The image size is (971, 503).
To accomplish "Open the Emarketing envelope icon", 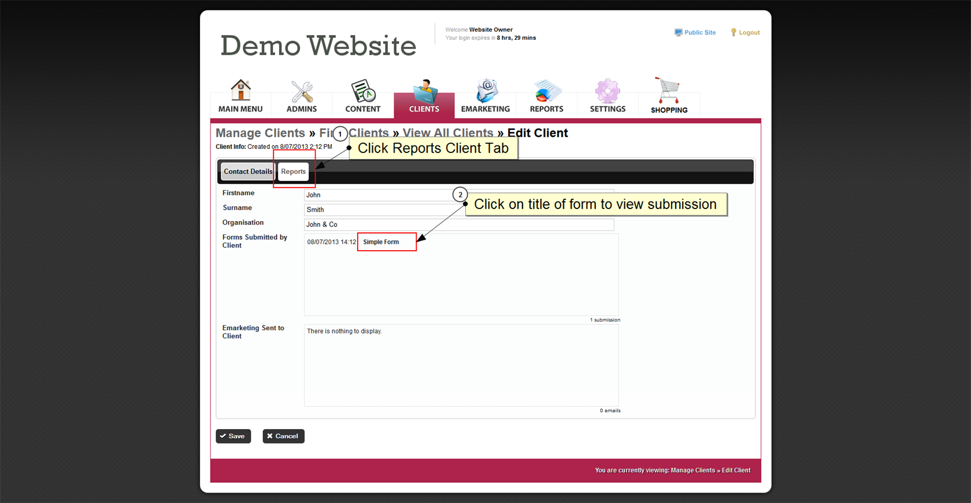I will pos(485,91).
